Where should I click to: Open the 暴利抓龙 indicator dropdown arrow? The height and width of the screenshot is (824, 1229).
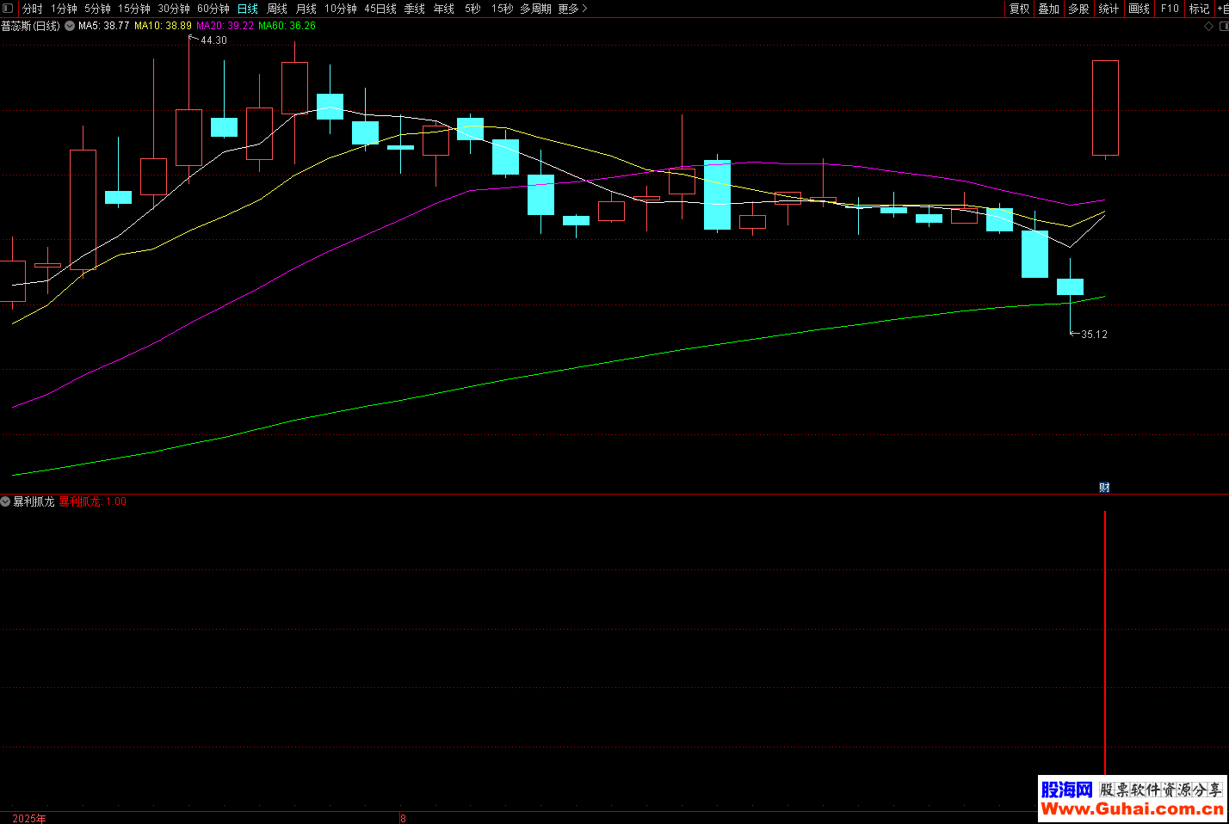pos(5,501)
